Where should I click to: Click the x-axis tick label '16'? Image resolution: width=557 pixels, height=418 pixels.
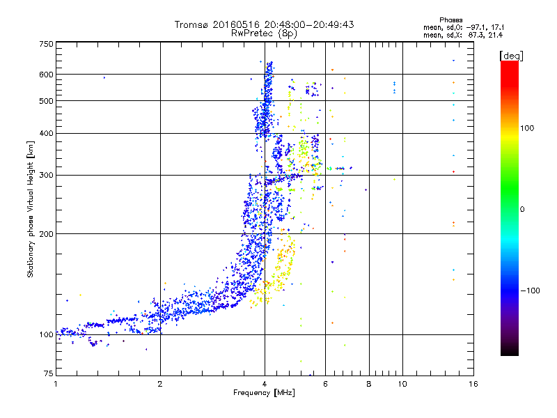click(473, 384)
